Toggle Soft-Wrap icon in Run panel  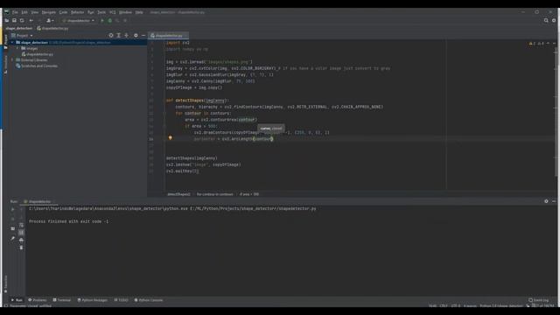[x=21, y=225]
